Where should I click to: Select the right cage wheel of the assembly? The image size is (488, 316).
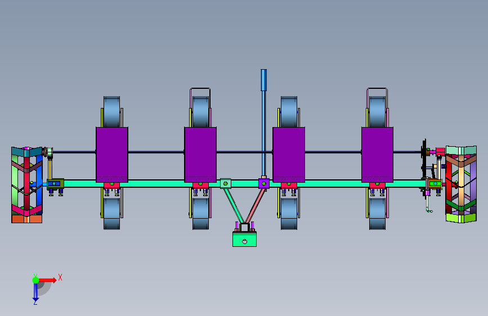(x=461, y=184)
